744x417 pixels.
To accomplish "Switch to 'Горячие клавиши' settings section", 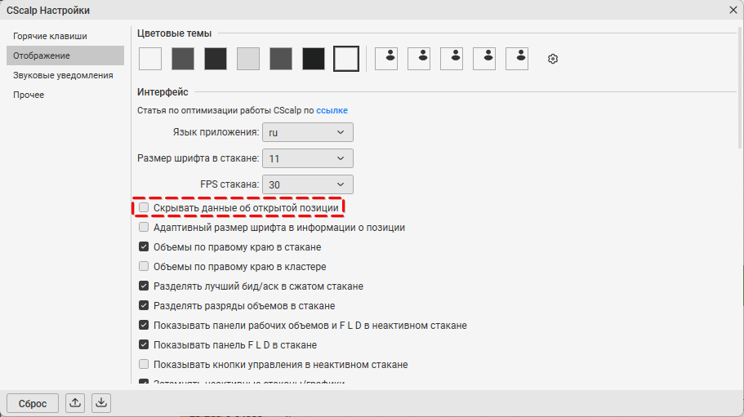I will click(50, 36).
